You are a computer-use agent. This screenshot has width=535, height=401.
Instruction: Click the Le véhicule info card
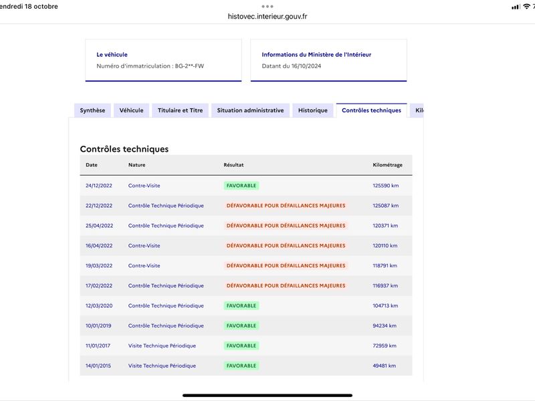click(163, 60)
